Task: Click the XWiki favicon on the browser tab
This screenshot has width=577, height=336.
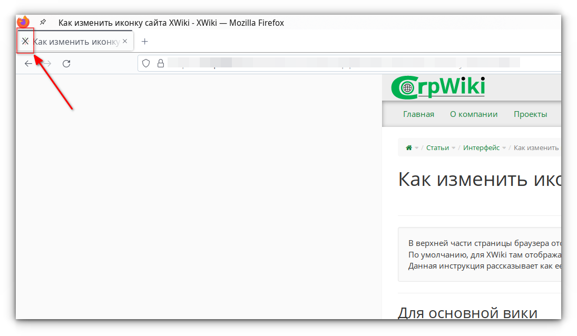Action: click(x=25, y=41)
